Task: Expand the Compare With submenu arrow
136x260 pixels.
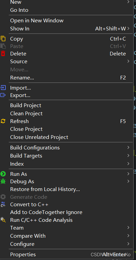Action: (x=128, y=236)
